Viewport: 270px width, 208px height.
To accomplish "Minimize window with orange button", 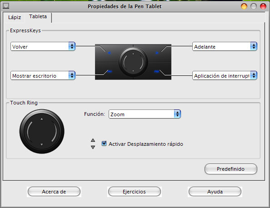I will (x=244, y=6).
